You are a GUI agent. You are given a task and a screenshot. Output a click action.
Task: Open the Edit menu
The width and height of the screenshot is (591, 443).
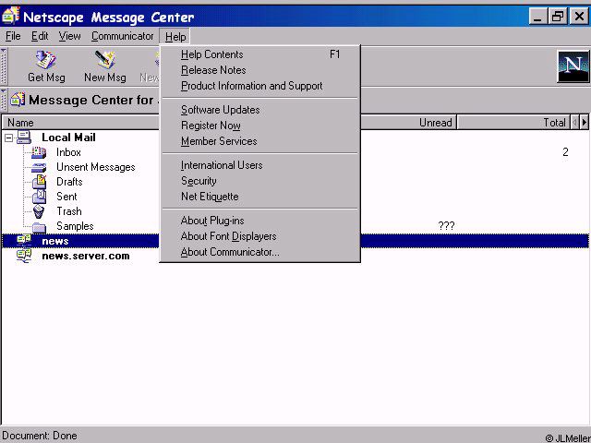(x=40, y=36)
